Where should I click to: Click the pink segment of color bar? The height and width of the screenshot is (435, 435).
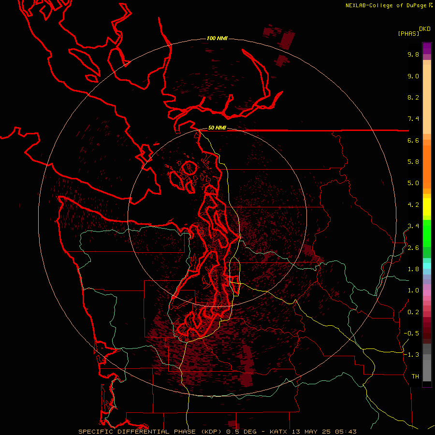point(427,293)
